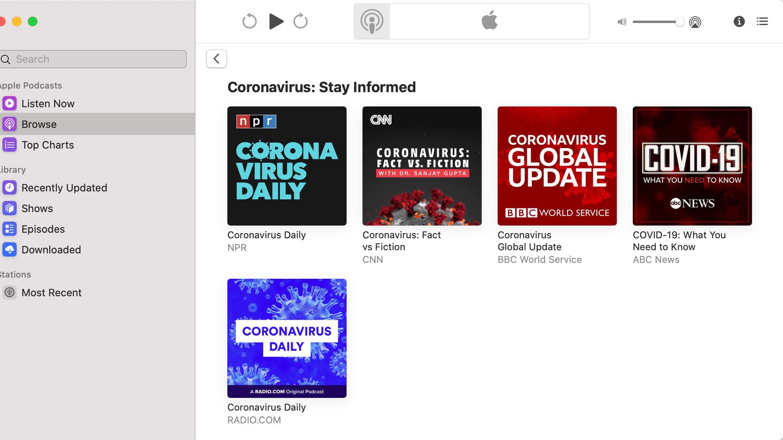Viewport: 783px width, 440px height.
Task: Open the episode info panel icon
Action: 739,21
